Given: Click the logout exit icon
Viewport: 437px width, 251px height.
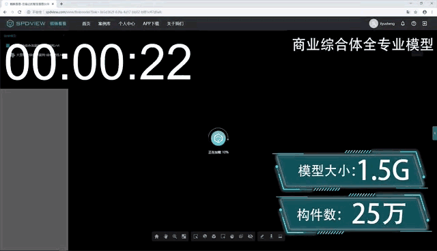Looking at the screenshot, I should tap(425, 24).
